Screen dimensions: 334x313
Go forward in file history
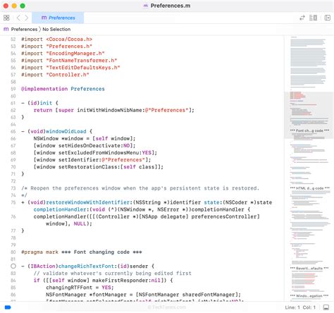(x=26, y=18)
